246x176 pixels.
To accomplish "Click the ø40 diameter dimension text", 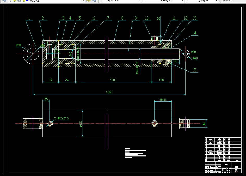I will click(195, 58).
